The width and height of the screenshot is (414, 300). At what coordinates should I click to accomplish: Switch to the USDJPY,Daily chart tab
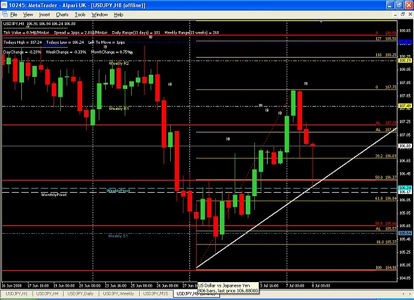tap(81, 293)
